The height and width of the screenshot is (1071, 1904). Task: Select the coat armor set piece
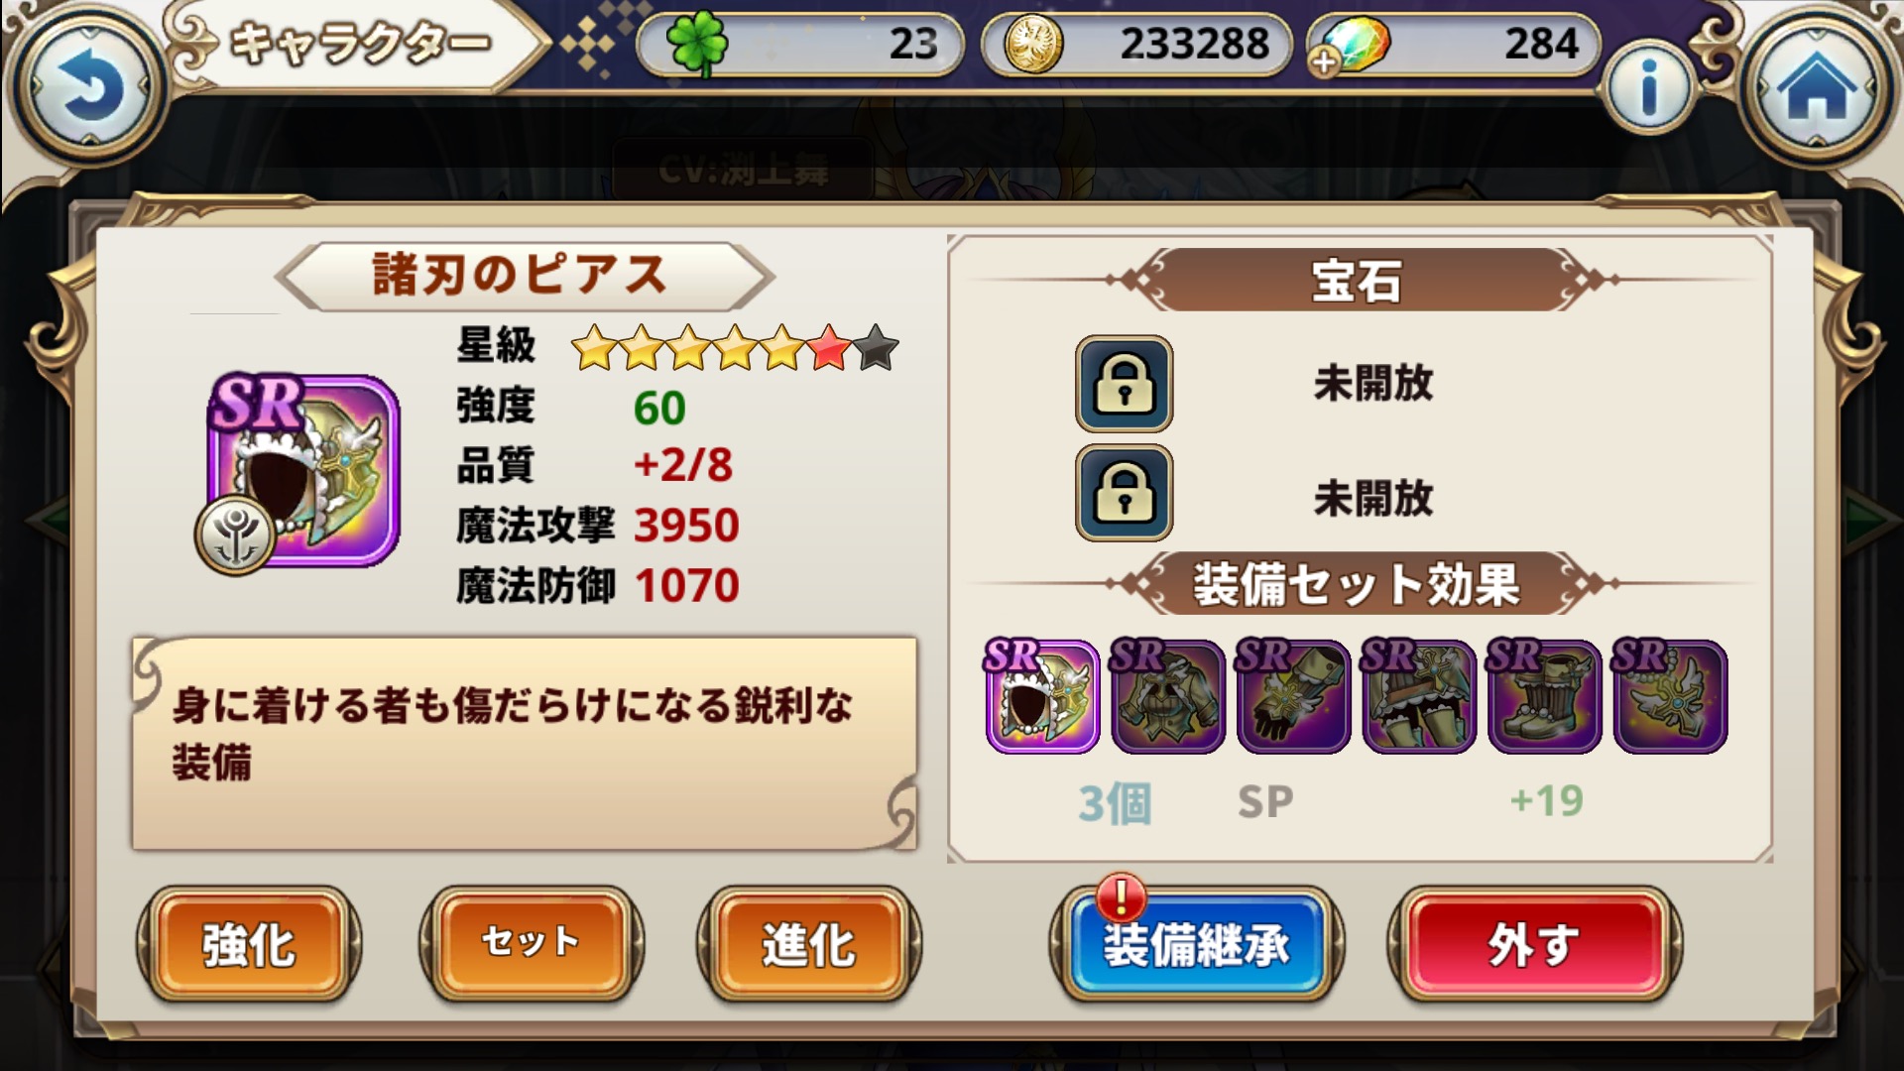pyautogui.click(x=1167, y=696)
